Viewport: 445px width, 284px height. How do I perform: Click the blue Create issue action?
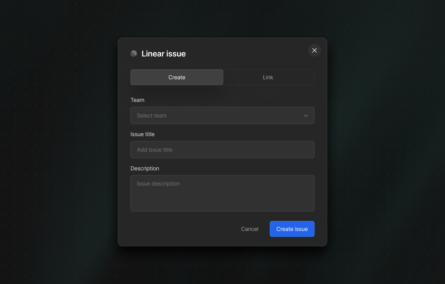click(x=292, y=229)
